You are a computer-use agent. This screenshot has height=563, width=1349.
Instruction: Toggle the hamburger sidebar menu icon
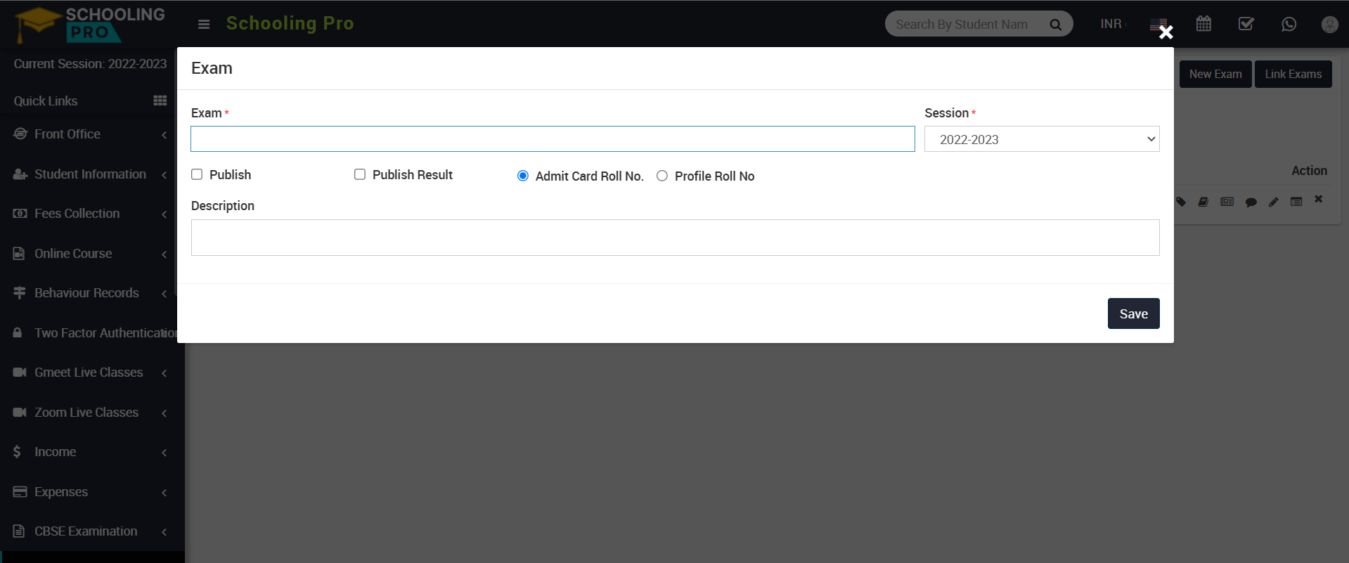(204, 25)
